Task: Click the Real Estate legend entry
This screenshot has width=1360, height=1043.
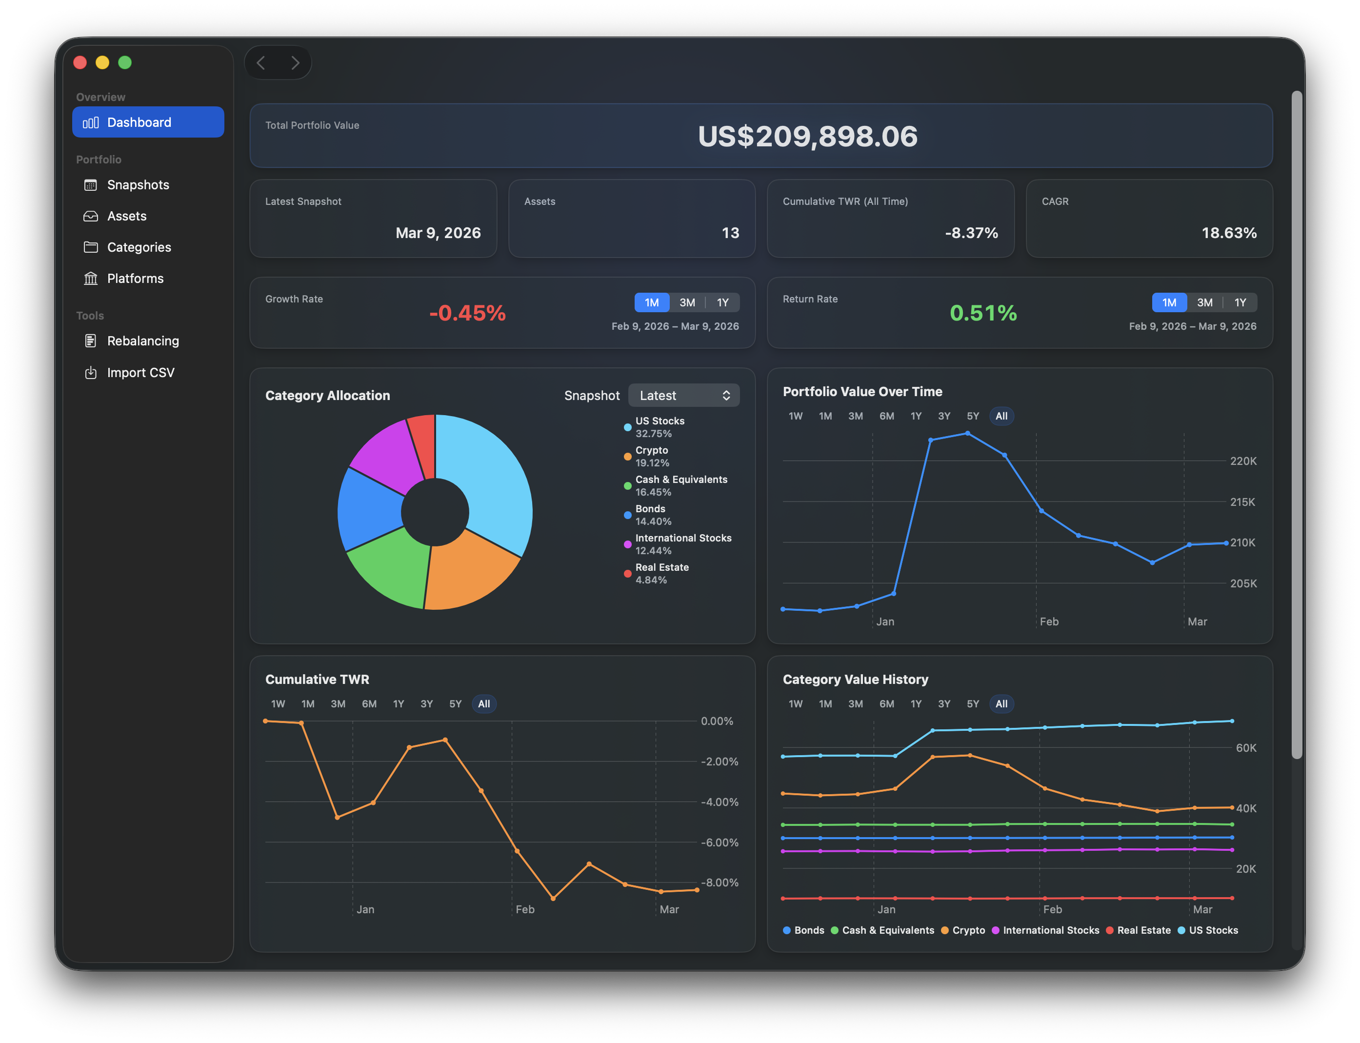Action: click(x=1143, y=930)
